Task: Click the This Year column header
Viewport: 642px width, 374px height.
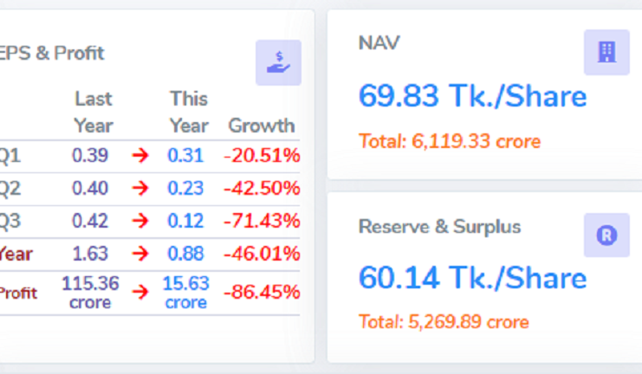Action: pos(188,113)
